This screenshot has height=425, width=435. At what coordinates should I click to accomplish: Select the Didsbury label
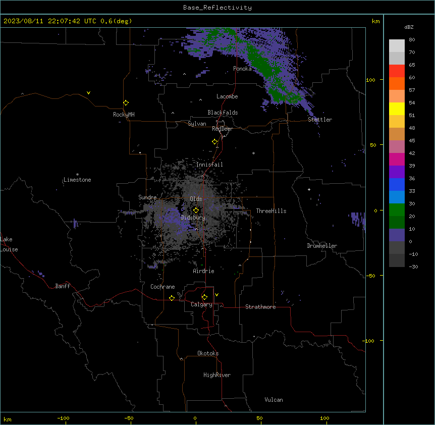tap(193, 218)
